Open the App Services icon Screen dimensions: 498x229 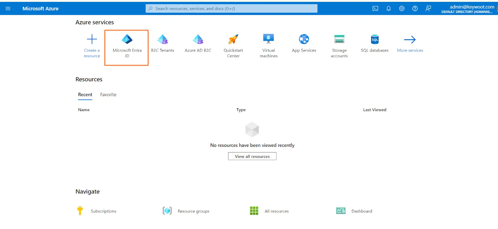pyautogui.click(x=304, y=39)
